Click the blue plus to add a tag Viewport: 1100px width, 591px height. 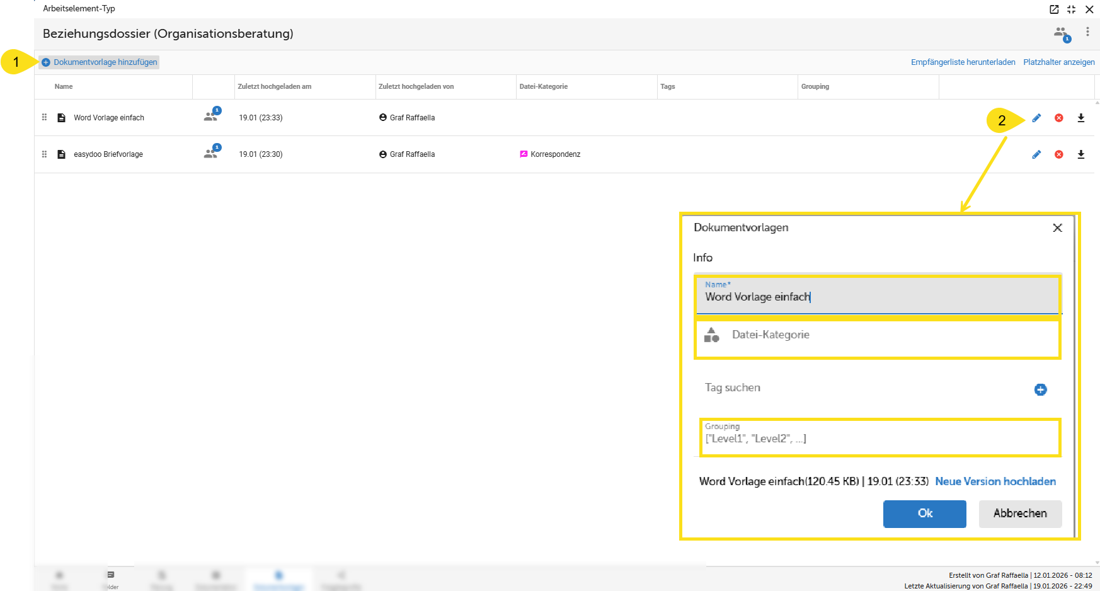coord(1040,390)
